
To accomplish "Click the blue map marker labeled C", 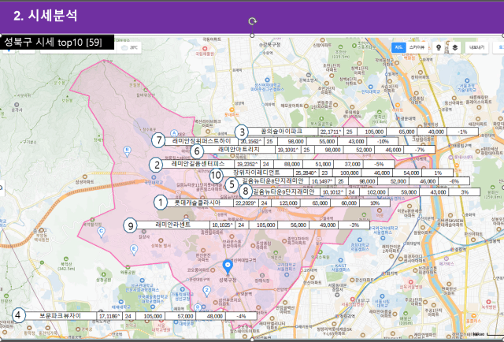I will click(x=102, y=232).
